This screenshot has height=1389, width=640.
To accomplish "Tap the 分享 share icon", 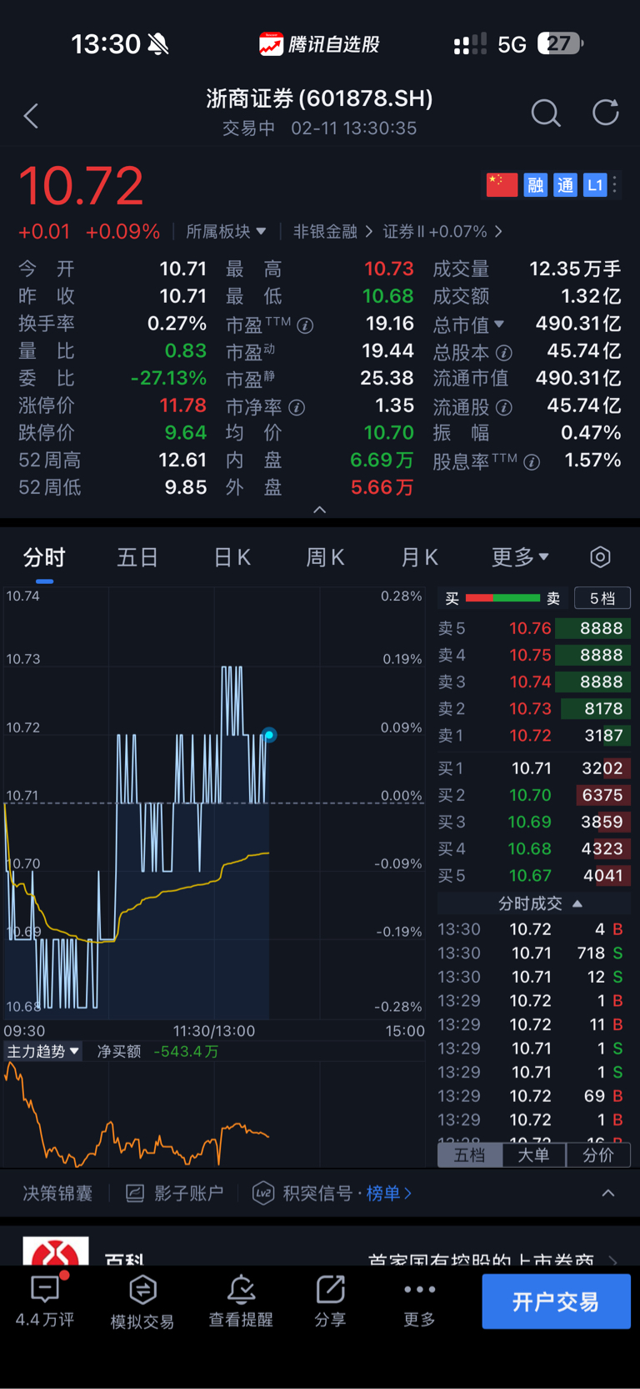I will (330, 1289).
